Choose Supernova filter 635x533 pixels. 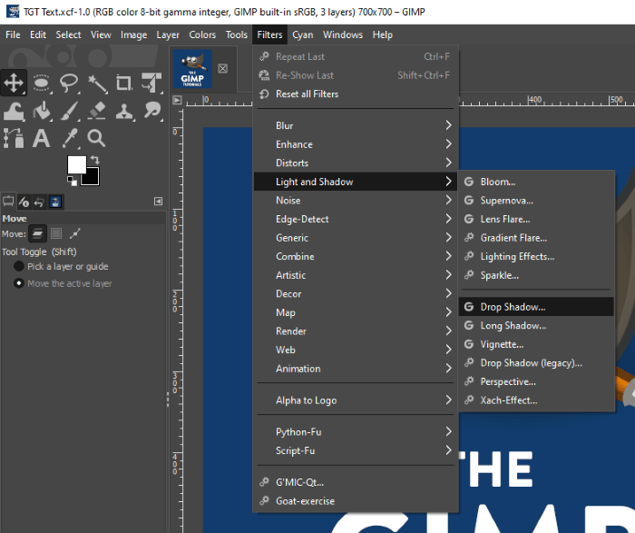[x=536, y=201]
